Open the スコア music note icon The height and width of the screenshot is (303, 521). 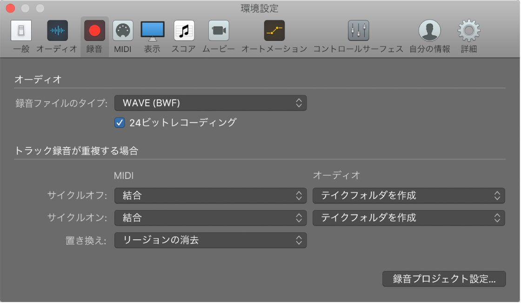coord(184,31)
